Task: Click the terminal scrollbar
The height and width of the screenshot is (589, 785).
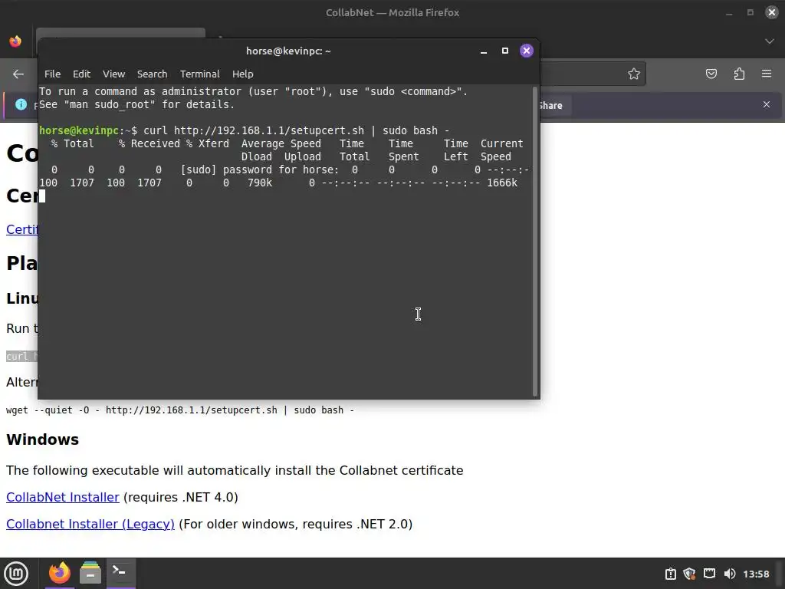Action: click(x=535, y=242)
